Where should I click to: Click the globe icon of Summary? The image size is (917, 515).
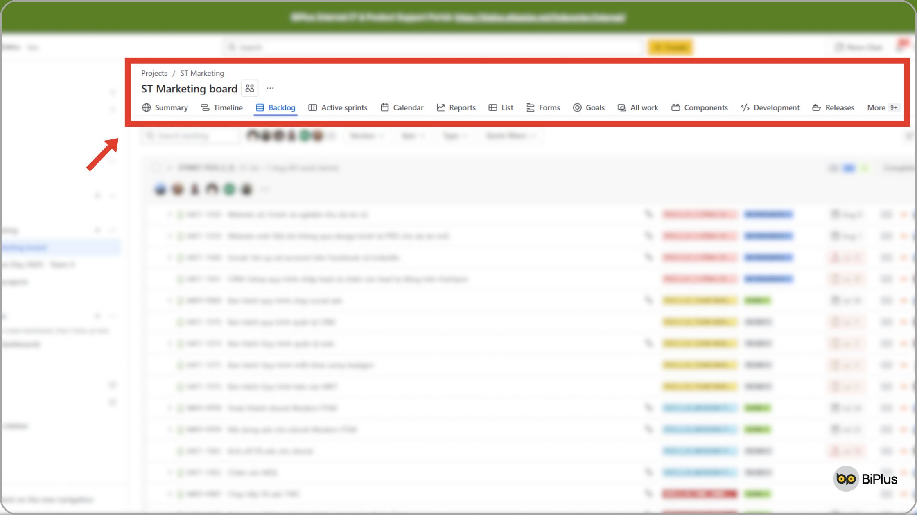click(147, 107)
